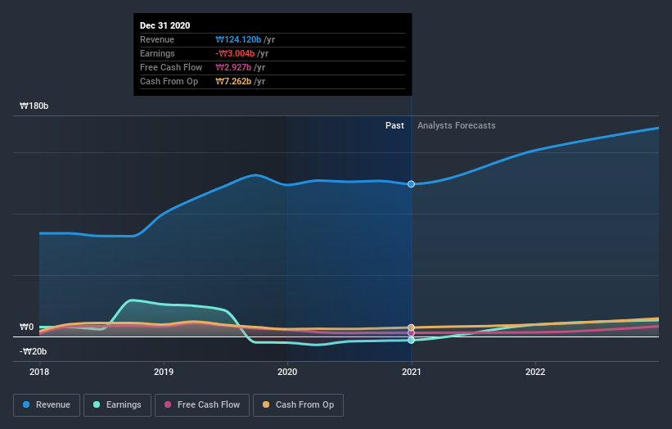Click the ₩180b y-axis label

pos(34,106)
